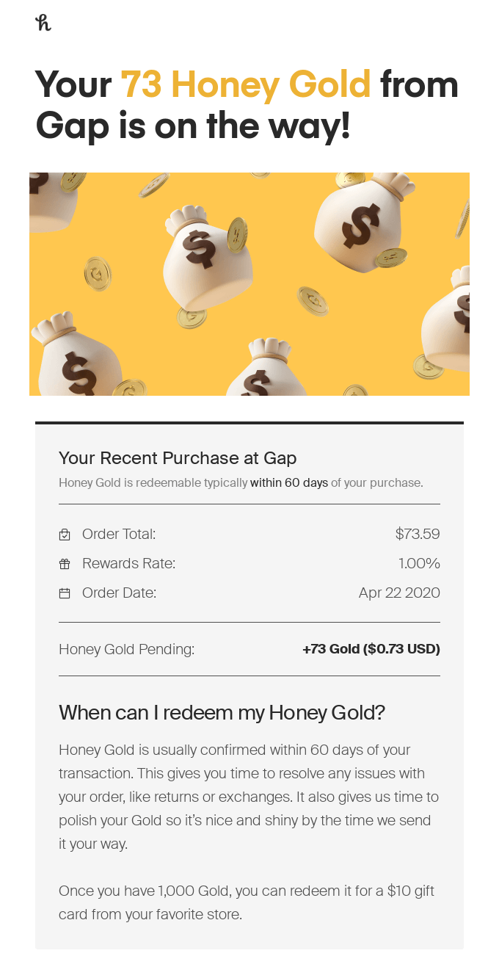This screenshot has height=956, width=499.
Task: Click the Rewards Rate label
Action: click(x=128, y=563)
